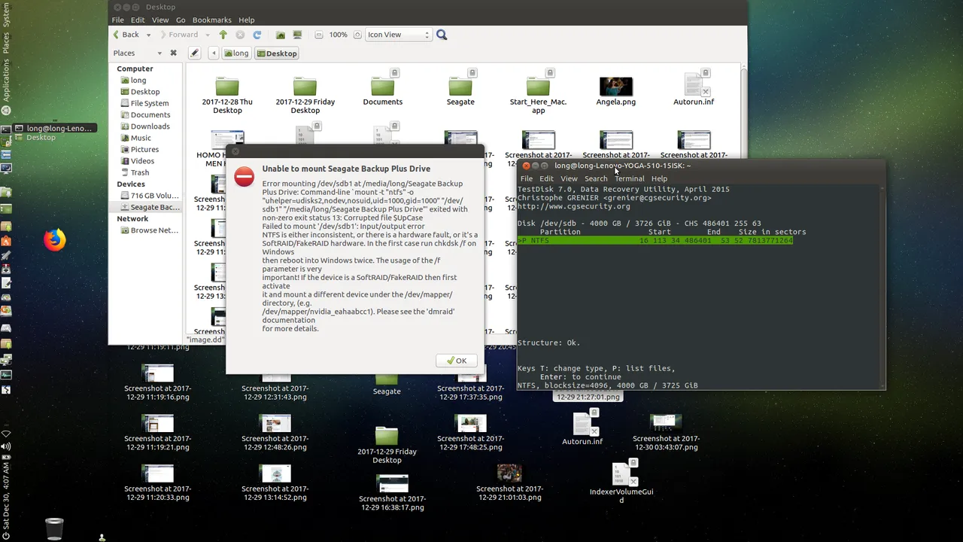Viewport: 963px width, 542px height.
Task: Select the Documents folder icon in file manager
Action: [382, 86]
